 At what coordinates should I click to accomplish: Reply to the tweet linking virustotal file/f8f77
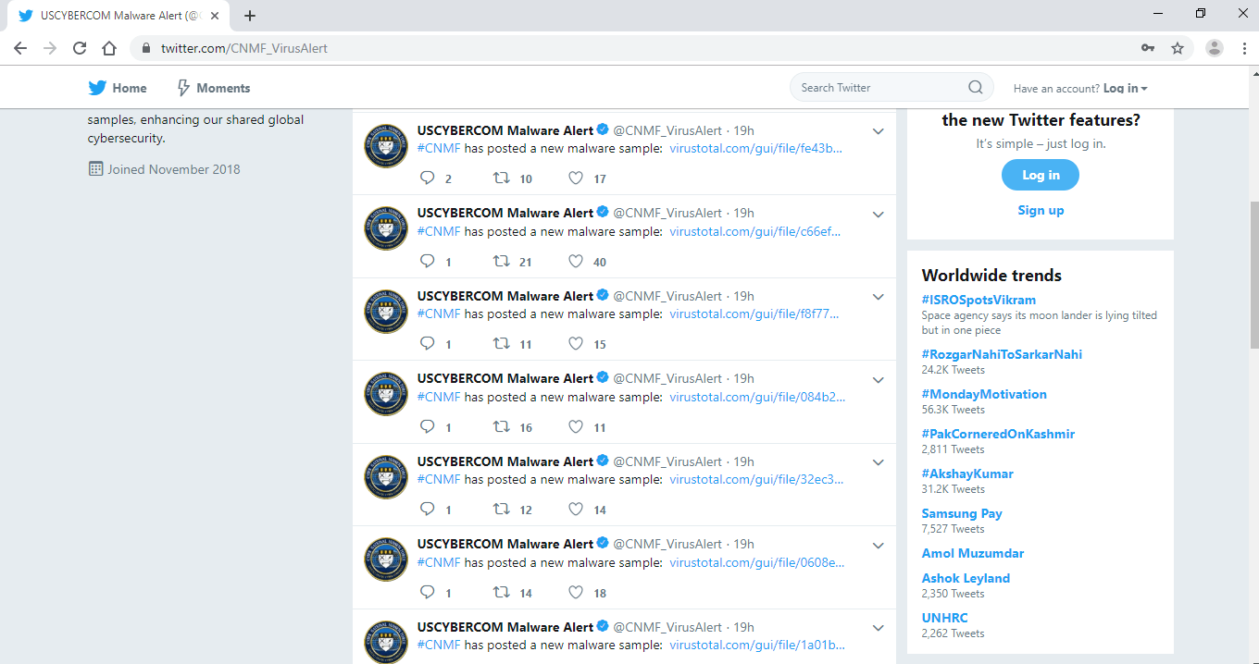click(427, 344)
